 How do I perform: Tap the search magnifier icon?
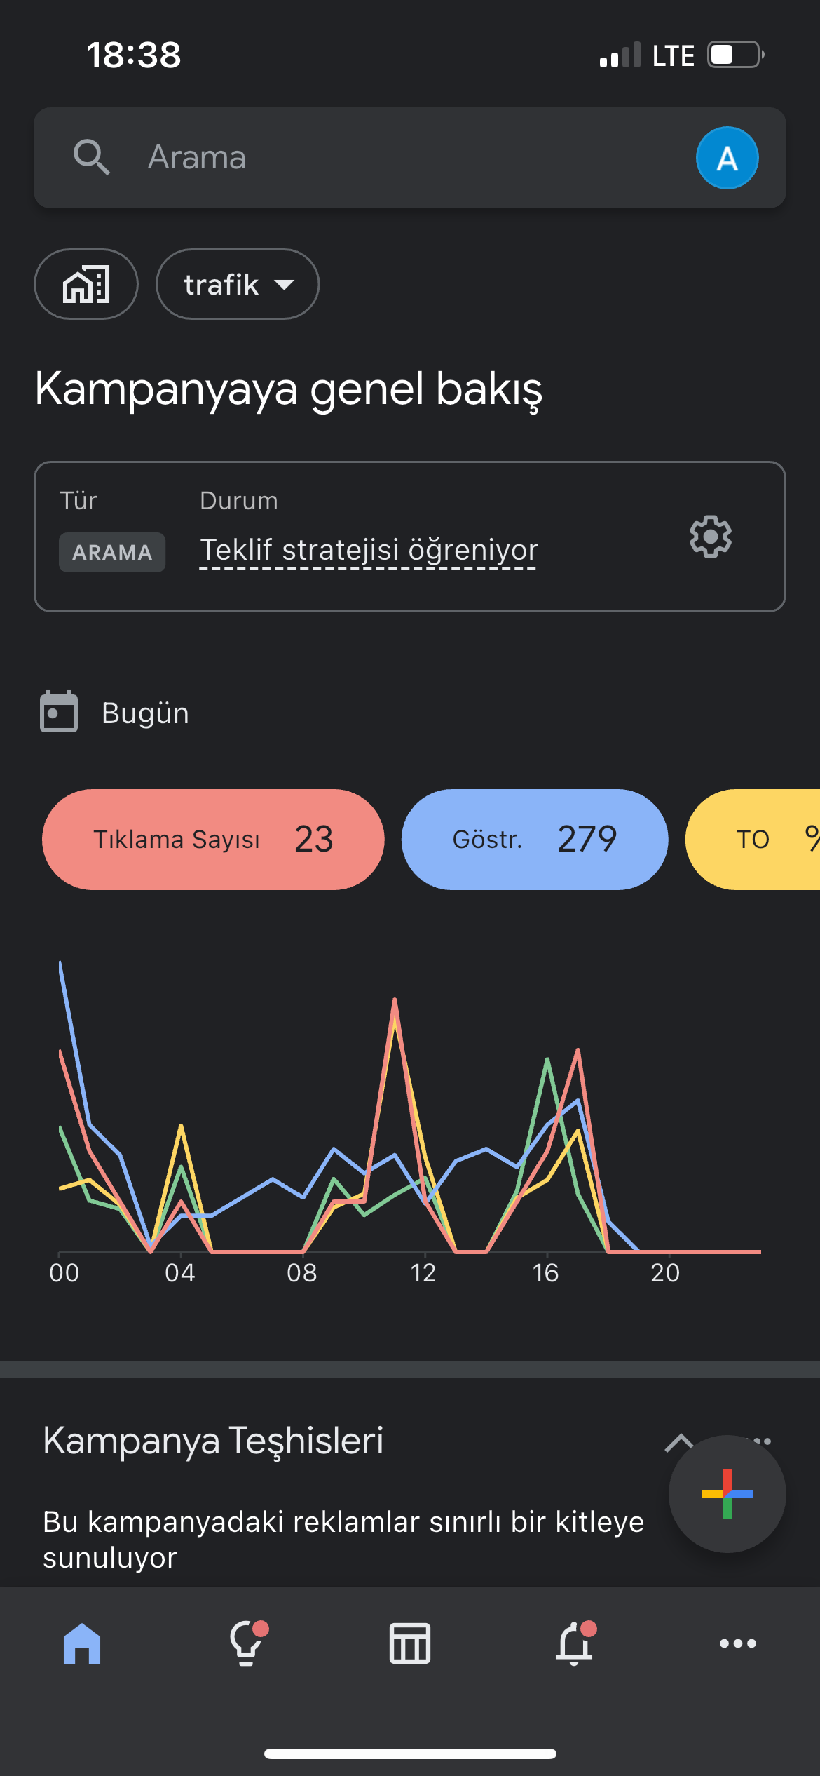tap(92, 157)
